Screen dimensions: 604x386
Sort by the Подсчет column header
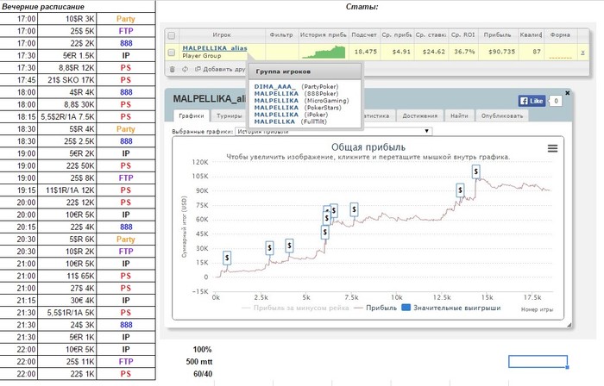pos(364,35)
